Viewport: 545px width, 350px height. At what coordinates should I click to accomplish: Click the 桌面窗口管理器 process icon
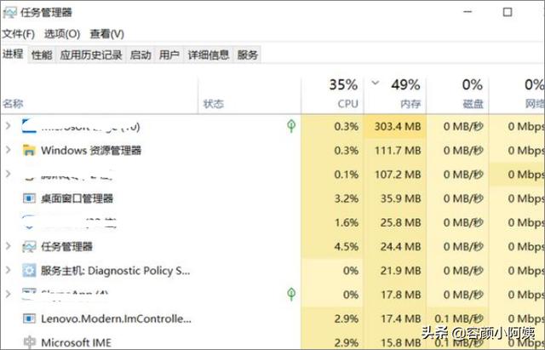[x=29, y=198]
